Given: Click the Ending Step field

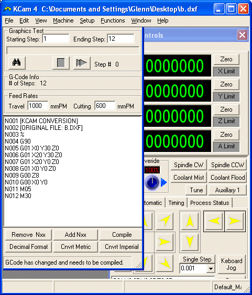Looking at the screenshot, I should (120, 39).
